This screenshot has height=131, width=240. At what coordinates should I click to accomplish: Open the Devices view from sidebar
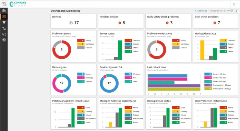[4, 11]
